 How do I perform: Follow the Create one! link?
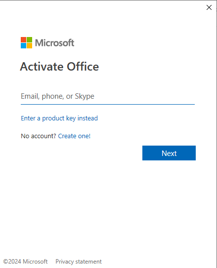pos(74,136)
